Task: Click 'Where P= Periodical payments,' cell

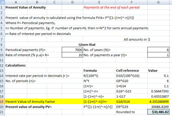Action: click(x=30, y=23)
